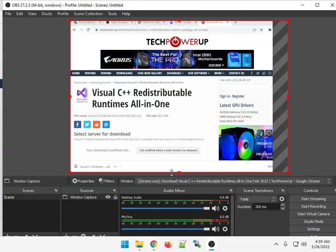Increase the transition Duration value
This screenshot has width=336, height=252.
tap(283, 205)
